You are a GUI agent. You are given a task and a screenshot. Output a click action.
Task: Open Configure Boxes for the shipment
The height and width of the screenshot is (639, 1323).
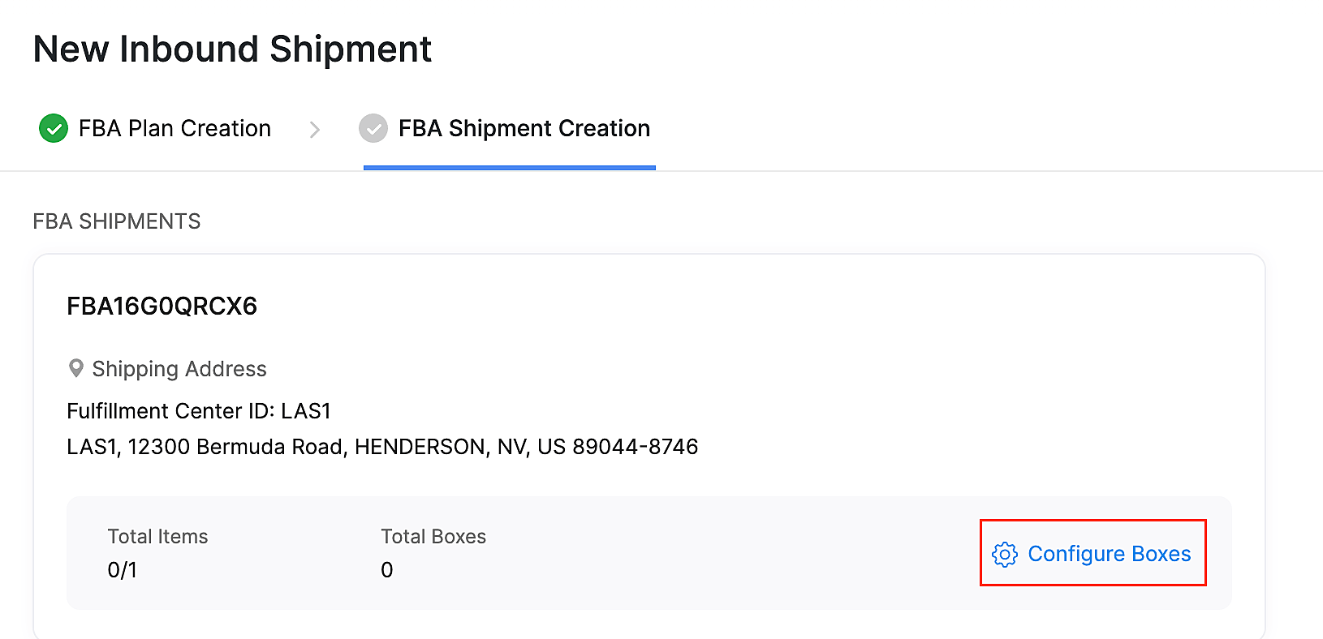(1092, 554)
